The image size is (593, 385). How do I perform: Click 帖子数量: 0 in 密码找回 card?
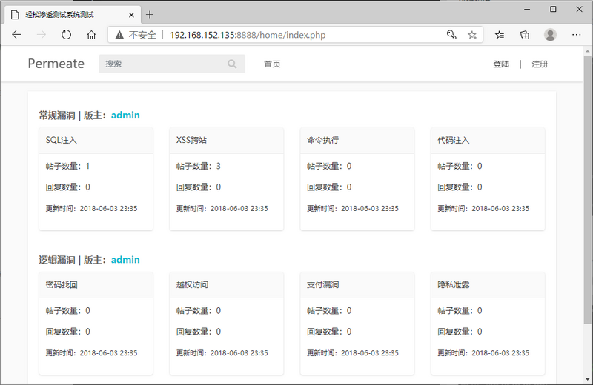click(67, 310)
